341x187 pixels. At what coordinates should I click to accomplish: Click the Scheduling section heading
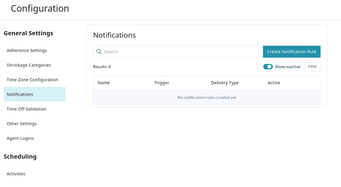coord(20,157)
